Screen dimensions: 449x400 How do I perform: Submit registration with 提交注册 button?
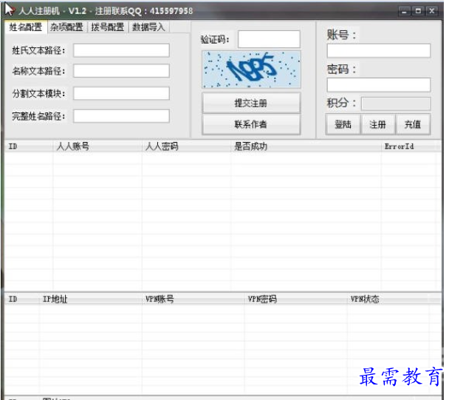251,103
